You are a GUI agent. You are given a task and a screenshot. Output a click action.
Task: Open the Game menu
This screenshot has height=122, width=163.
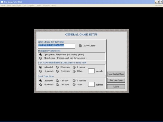click(x=3, y=5)
